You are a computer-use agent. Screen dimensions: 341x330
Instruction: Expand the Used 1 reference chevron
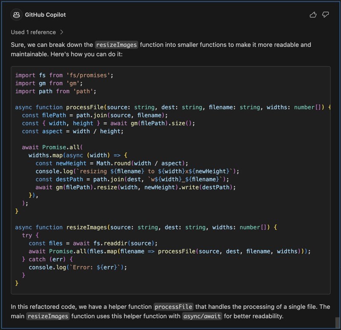61,32
